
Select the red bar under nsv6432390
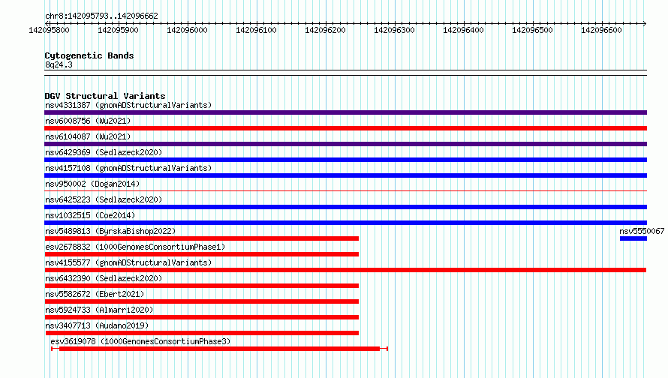(202, 286)
